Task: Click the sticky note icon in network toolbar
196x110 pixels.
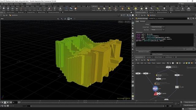Action: tap(187, 63)
